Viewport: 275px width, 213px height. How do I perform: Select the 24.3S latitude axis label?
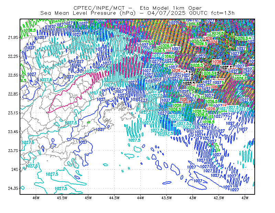click(x=13, y=189)
